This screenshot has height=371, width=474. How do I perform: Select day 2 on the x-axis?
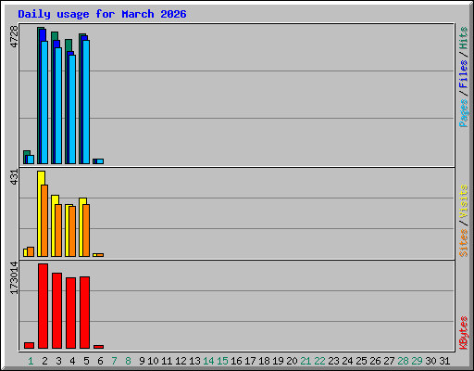click(x=44, y=361)
